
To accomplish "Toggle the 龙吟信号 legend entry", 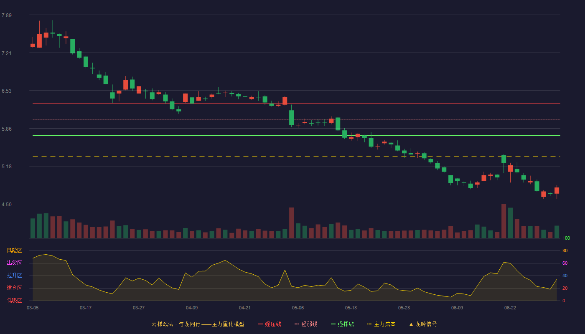I will coord(422,324).
